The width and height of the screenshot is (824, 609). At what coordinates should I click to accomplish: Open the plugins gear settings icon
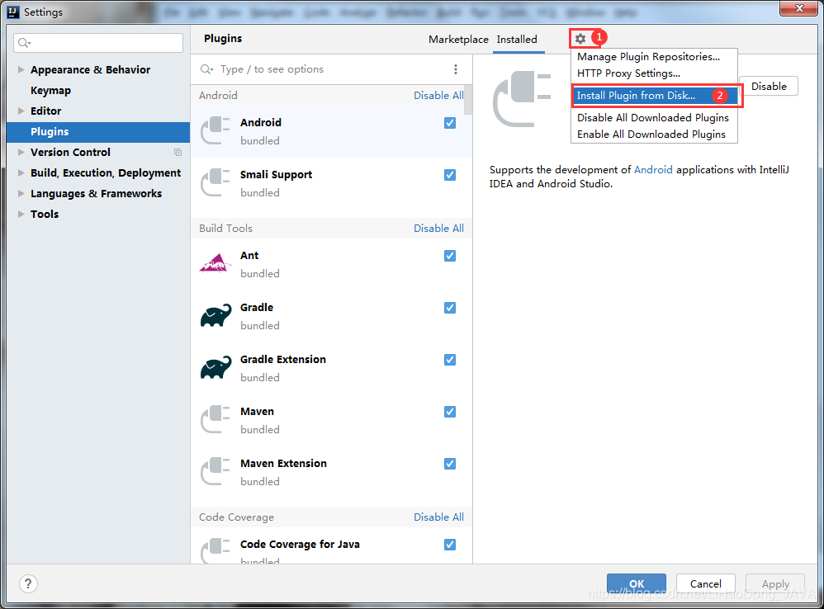click(x=580, y=38)
